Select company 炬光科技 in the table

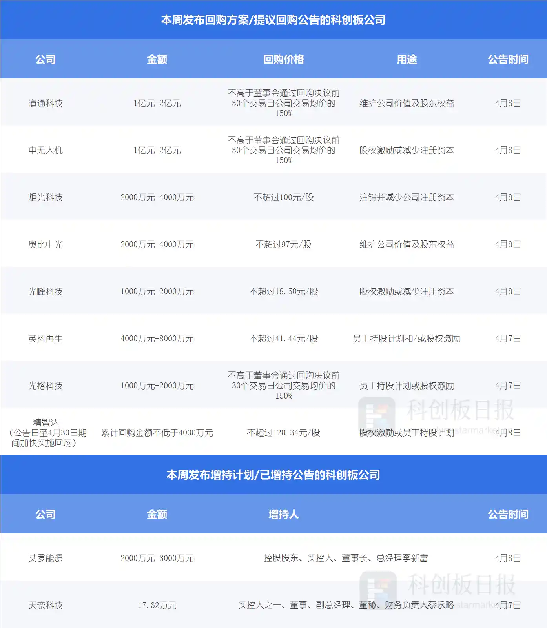pos(46,197)
